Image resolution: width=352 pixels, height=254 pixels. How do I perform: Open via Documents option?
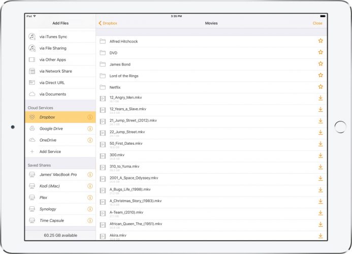[60, 94]
